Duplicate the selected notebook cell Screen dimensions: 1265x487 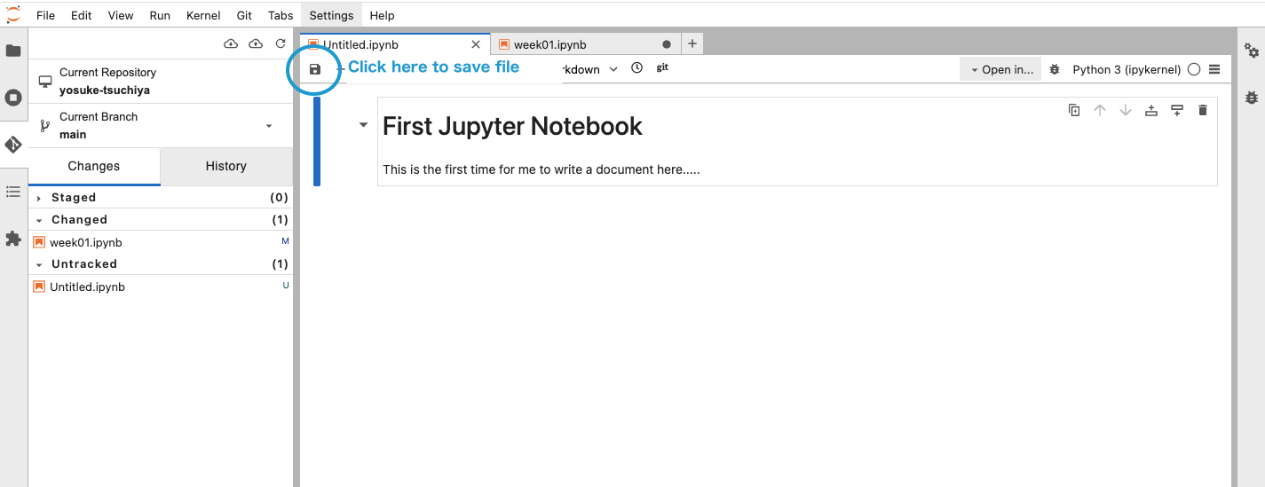(1074, 111)
